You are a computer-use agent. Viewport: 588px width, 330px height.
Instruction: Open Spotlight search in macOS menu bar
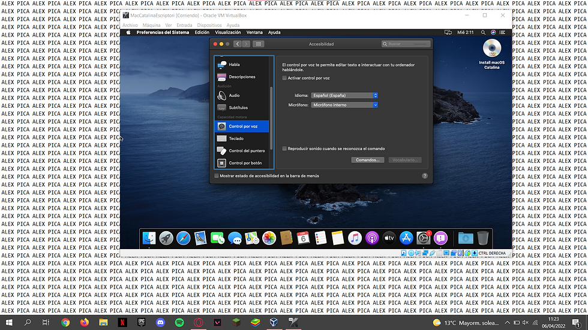[483, 32]
